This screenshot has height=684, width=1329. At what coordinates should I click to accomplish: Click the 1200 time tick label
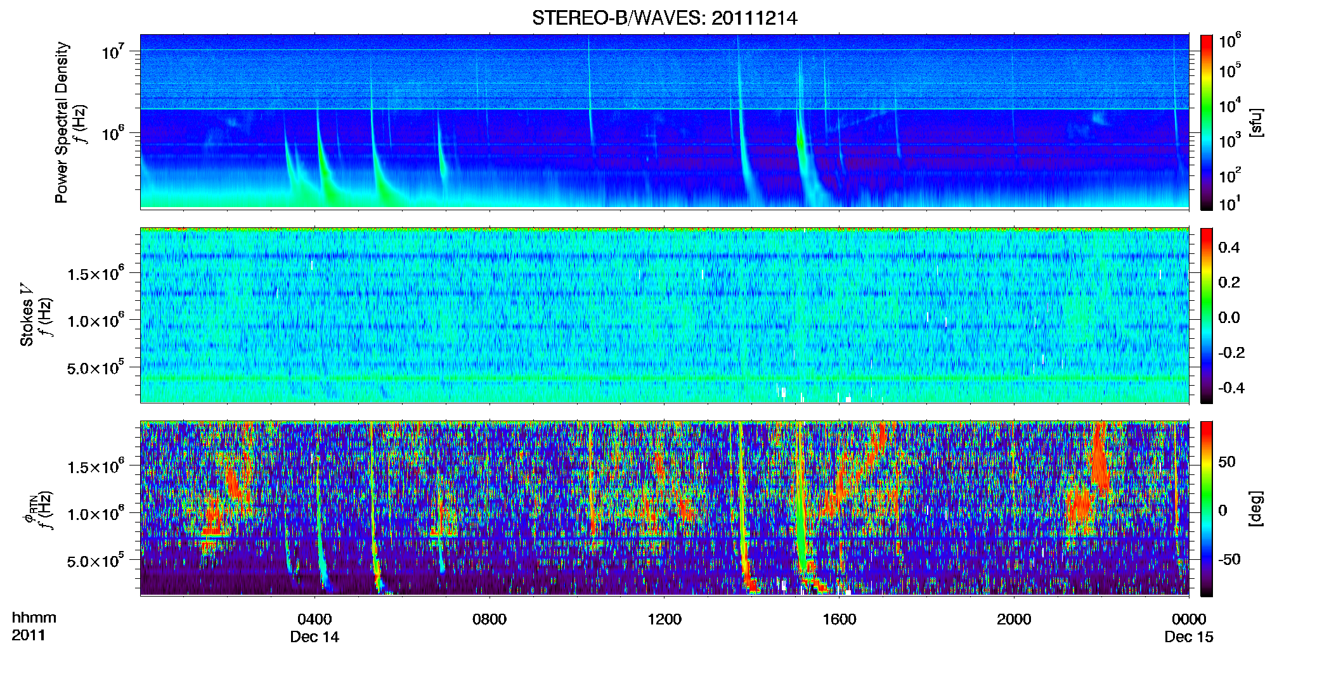[x=664, y=619]
